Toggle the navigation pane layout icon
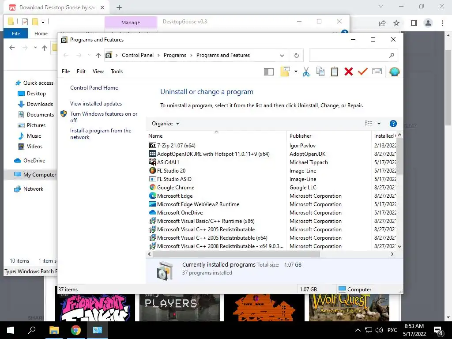Screen dimensions: 452x339 (x=269, y=72)
